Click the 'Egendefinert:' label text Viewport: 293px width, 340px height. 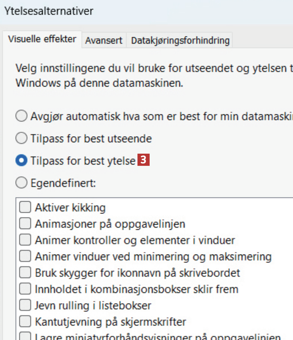tap(63, 183)
